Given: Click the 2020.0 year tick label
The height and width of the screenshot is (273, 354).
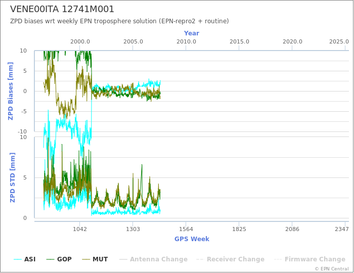Looking at the screenshot, I should 292,42.
